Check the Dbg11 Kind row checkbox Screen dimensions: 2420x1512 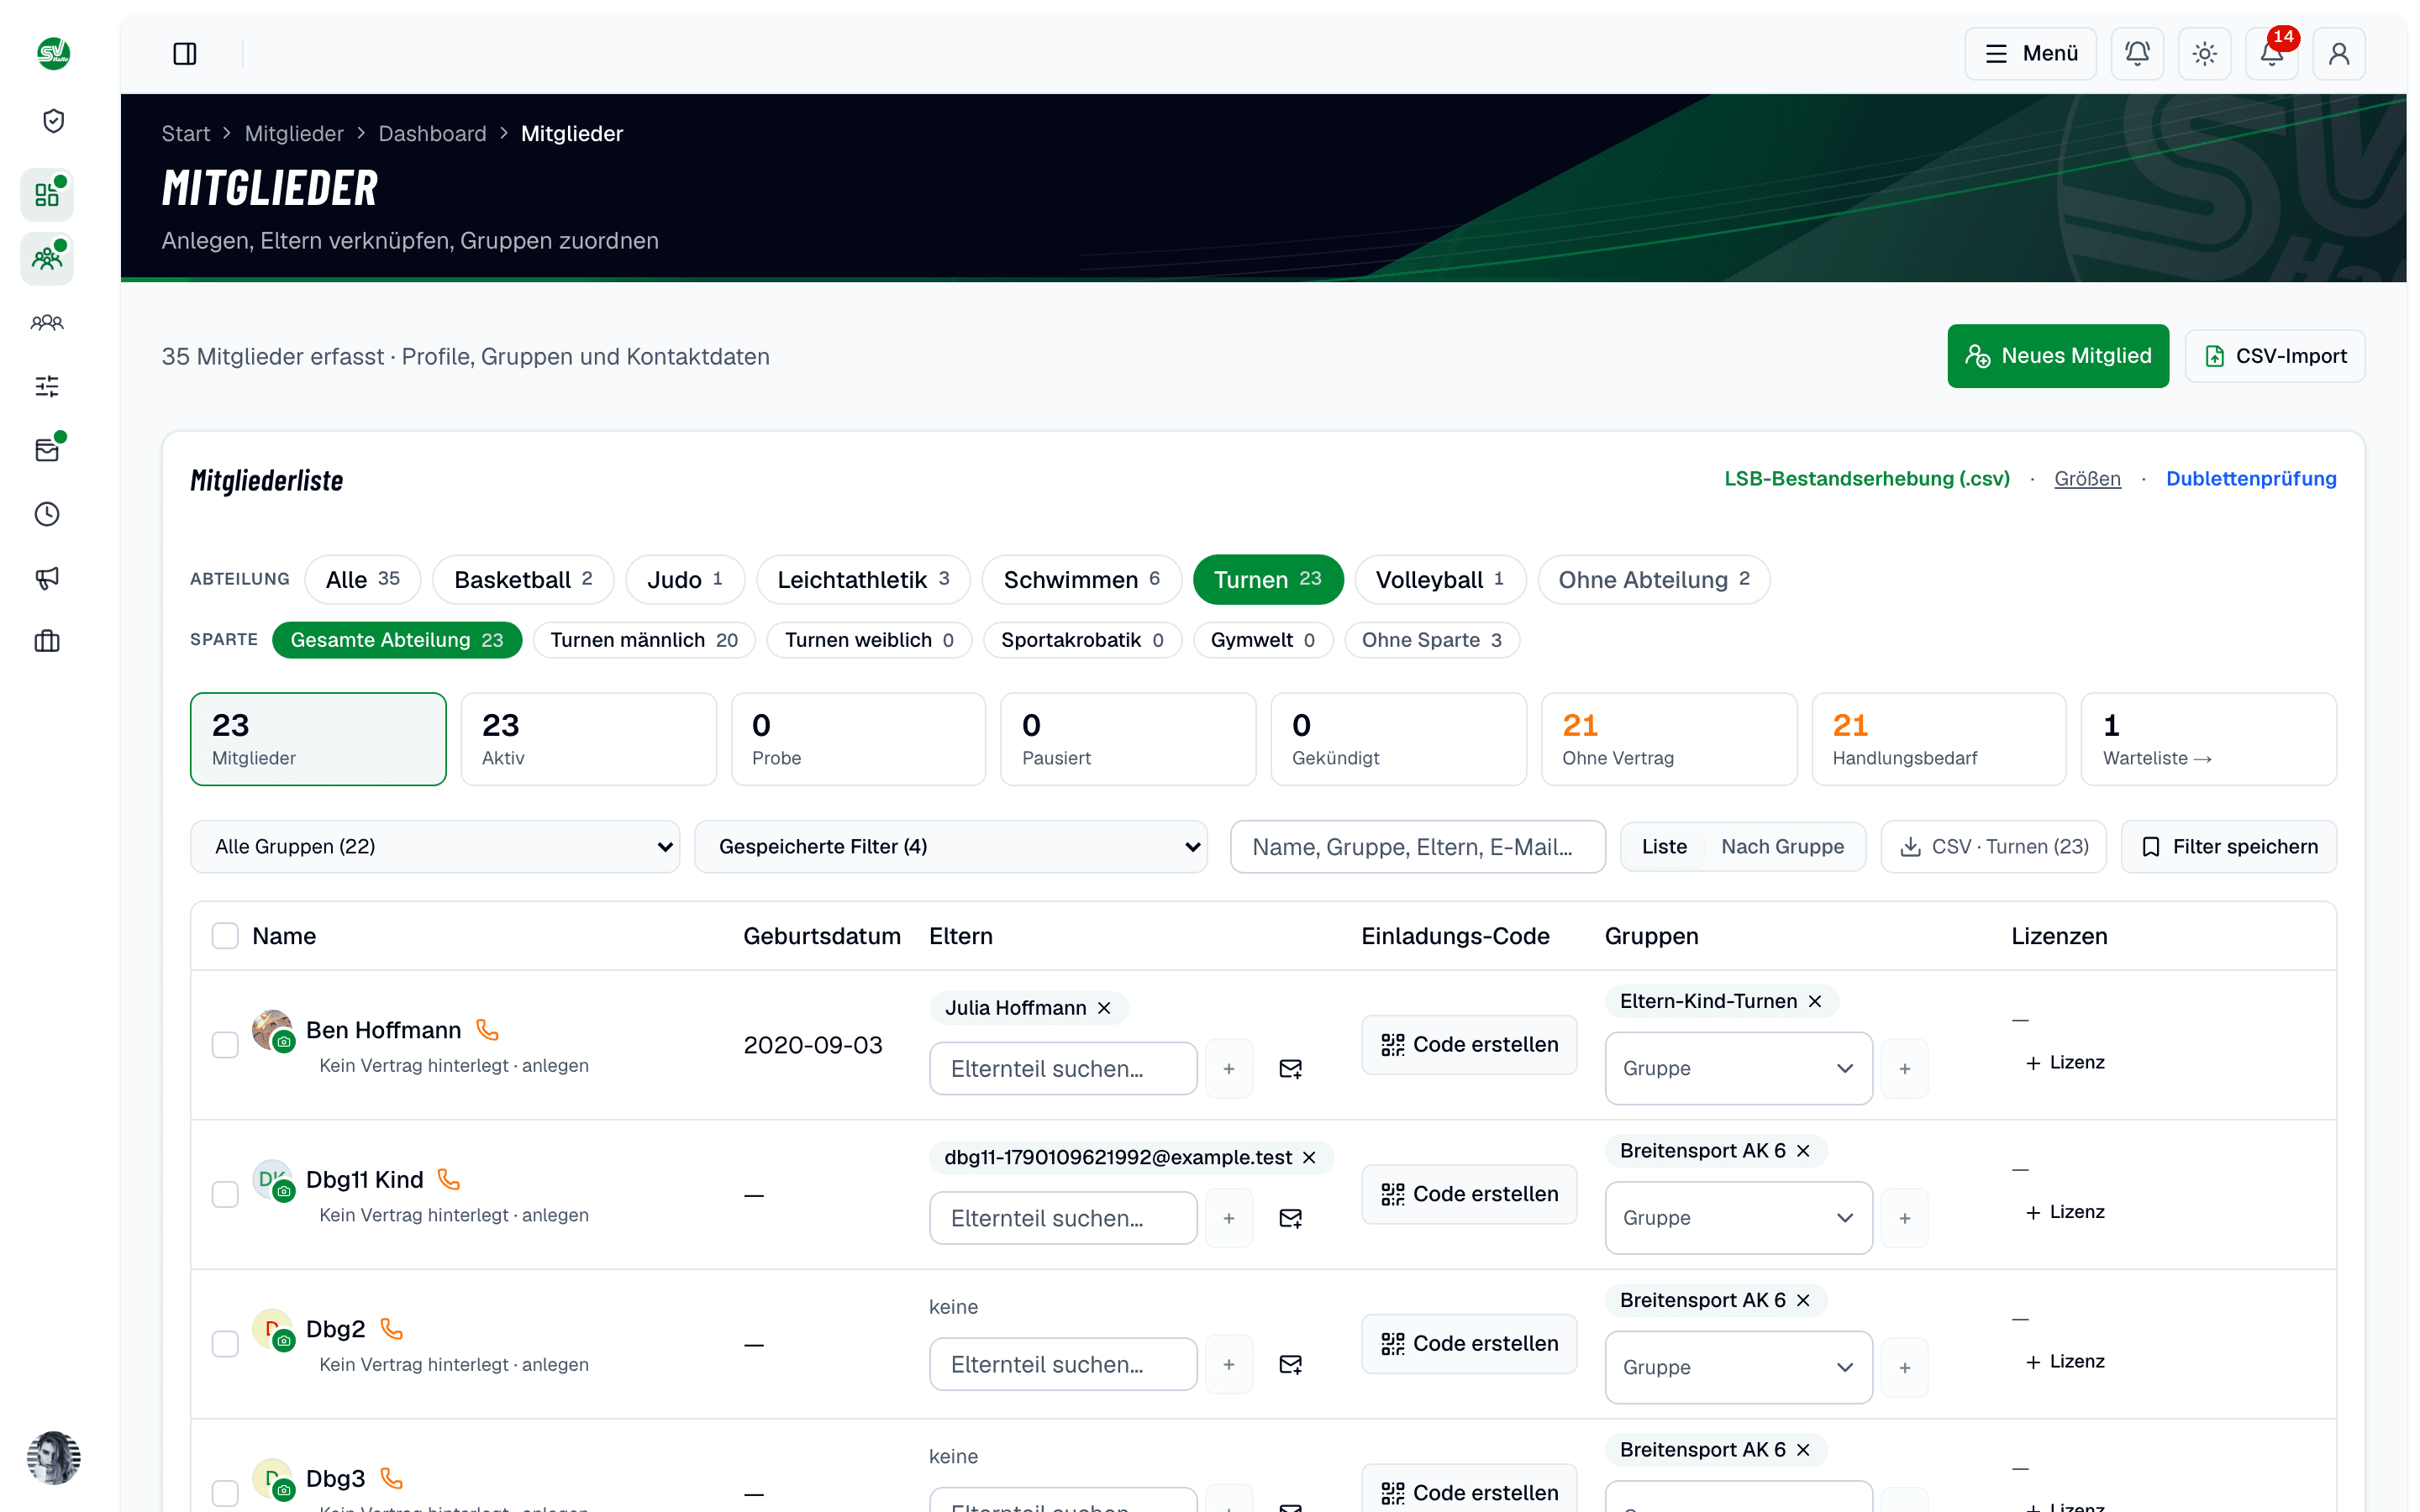pyautogui.click(x=225, y=1194)
